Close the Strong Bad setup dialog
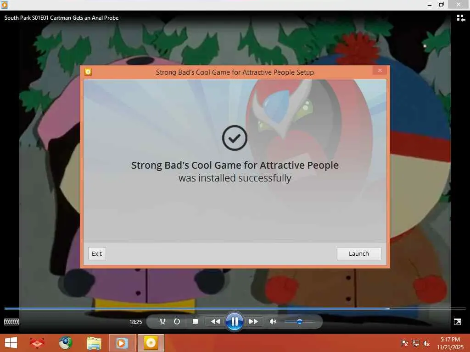Screen dimensions: 470x352 pos(380,70)
